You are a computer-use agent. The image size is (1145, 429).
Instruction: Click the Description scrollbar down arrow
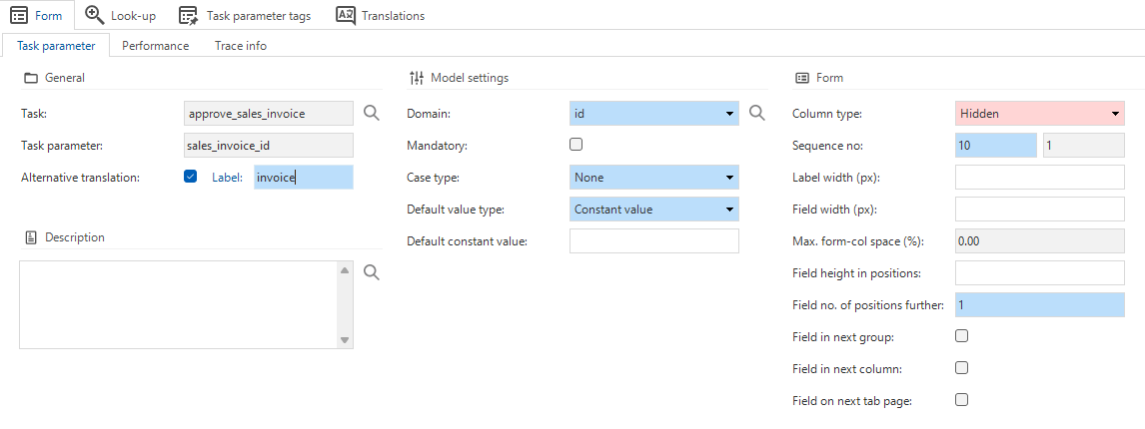tap(345, 340)
